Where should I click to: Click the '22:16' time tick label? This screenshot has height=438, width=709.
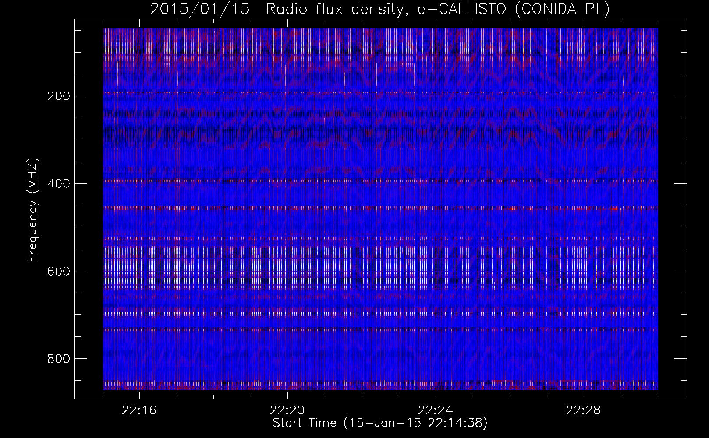139,410
